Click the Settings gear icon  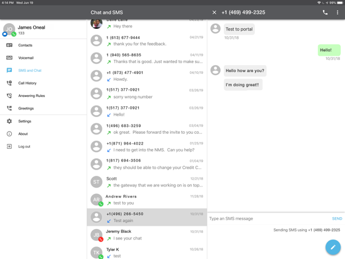(9, 121)
